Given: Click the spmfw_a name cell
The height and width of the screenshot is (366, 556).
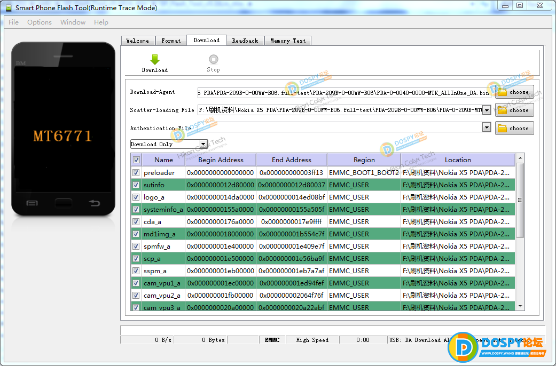Looking at the screenshot, I should pyautogui.click(x=163, y=246).
